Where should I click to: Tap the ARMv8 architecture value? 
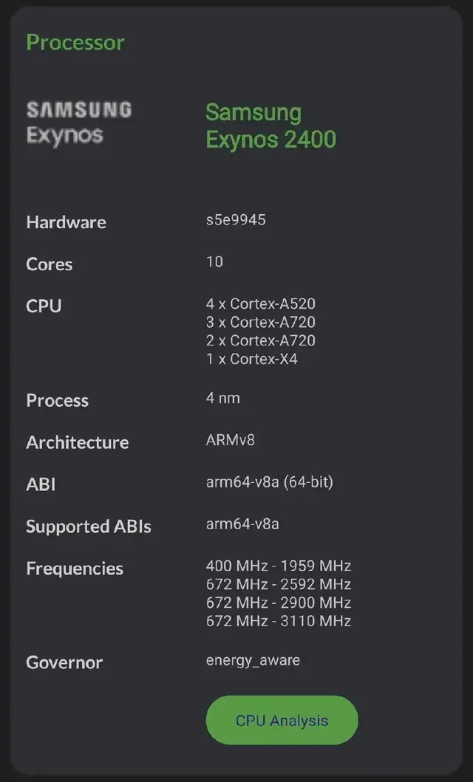click(230, 440)
